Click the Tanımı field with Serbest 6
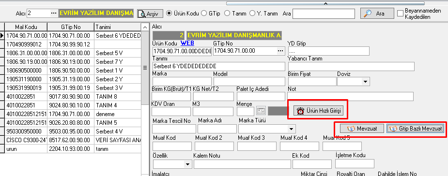The image size is (448, 176). (218, 66)
